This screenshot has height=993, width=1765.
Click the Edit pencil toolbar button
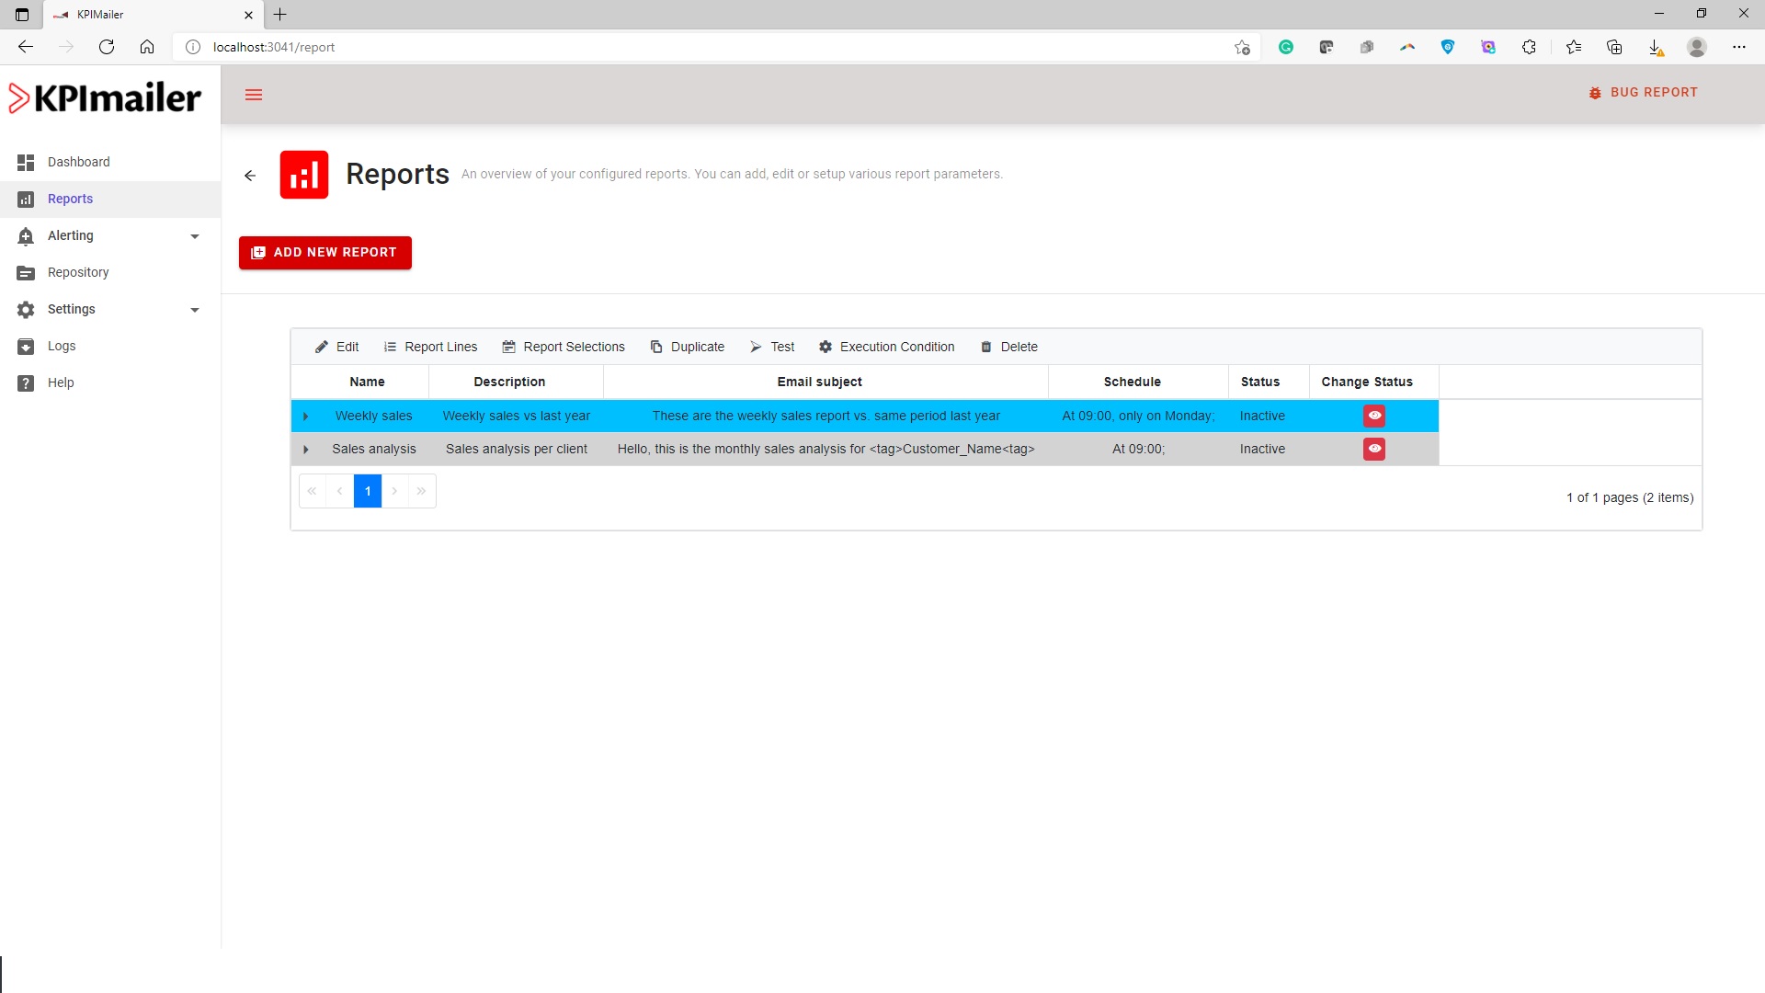336,347
